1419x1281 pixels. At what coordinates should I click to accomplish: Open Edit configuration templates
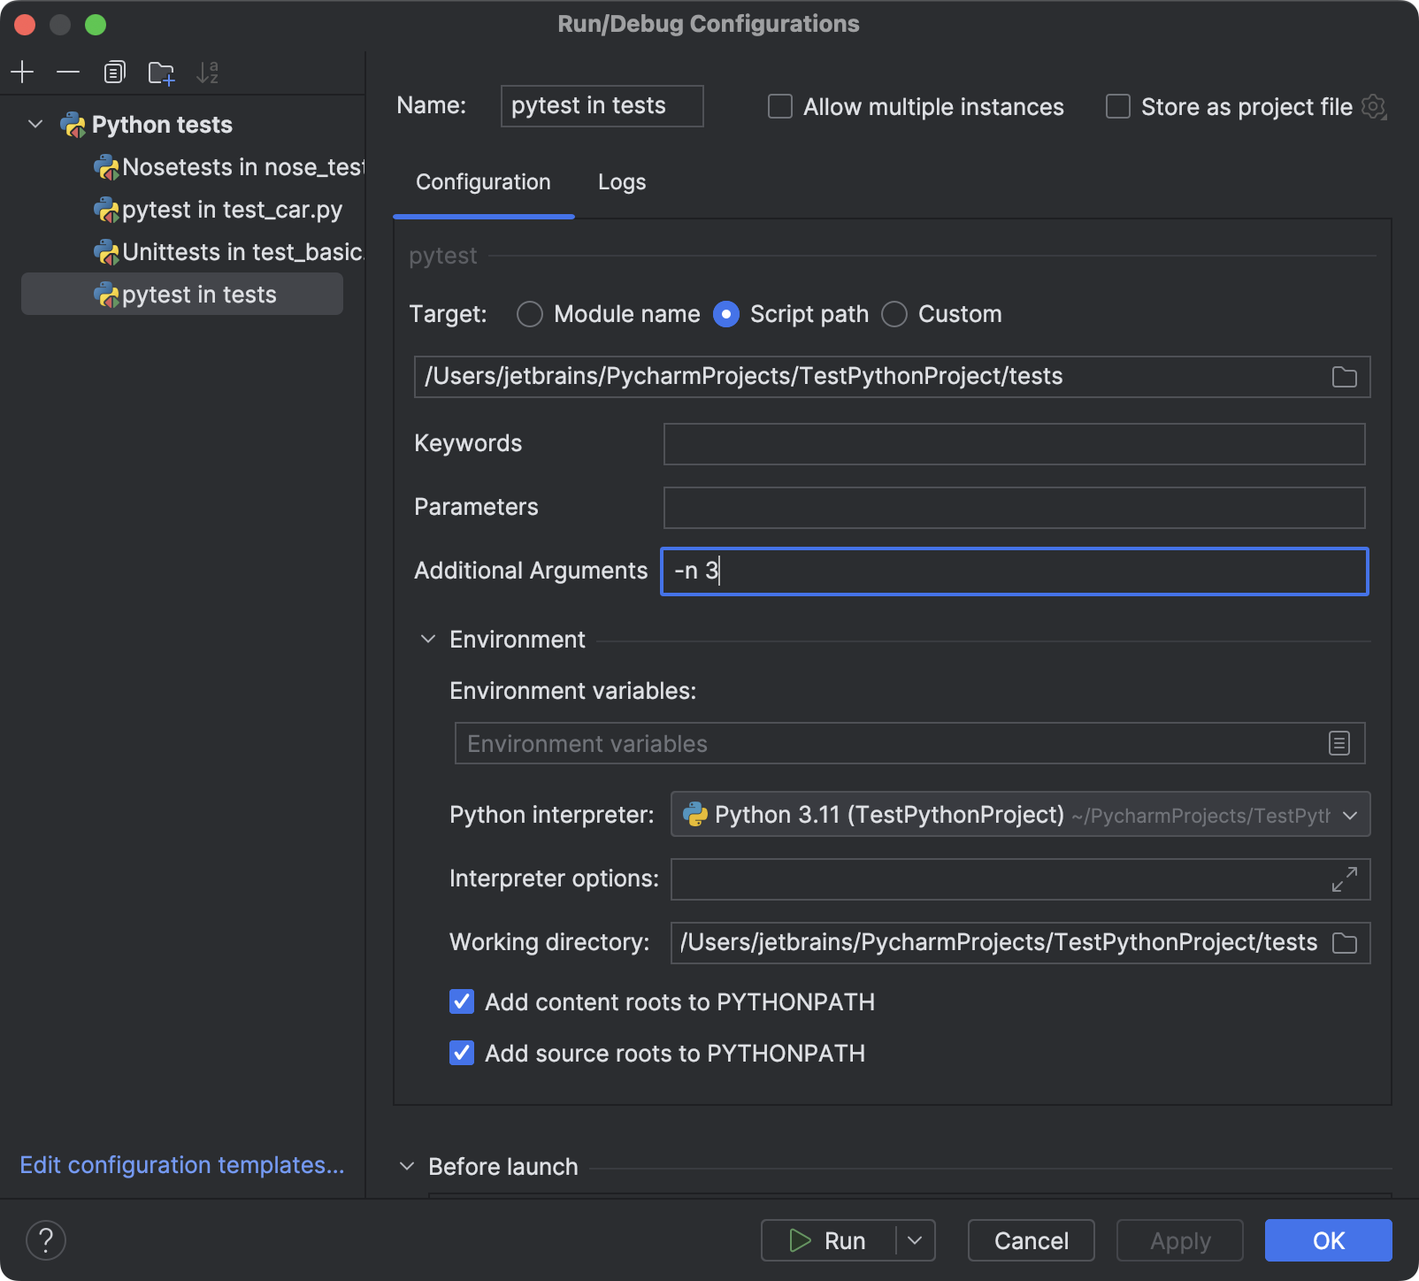click(182, 1165)
